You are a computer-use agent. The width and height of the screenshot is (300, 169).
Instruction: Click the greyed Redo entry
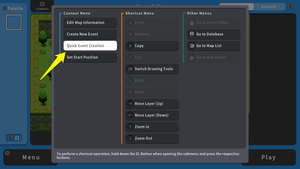(x=152, y=80)
